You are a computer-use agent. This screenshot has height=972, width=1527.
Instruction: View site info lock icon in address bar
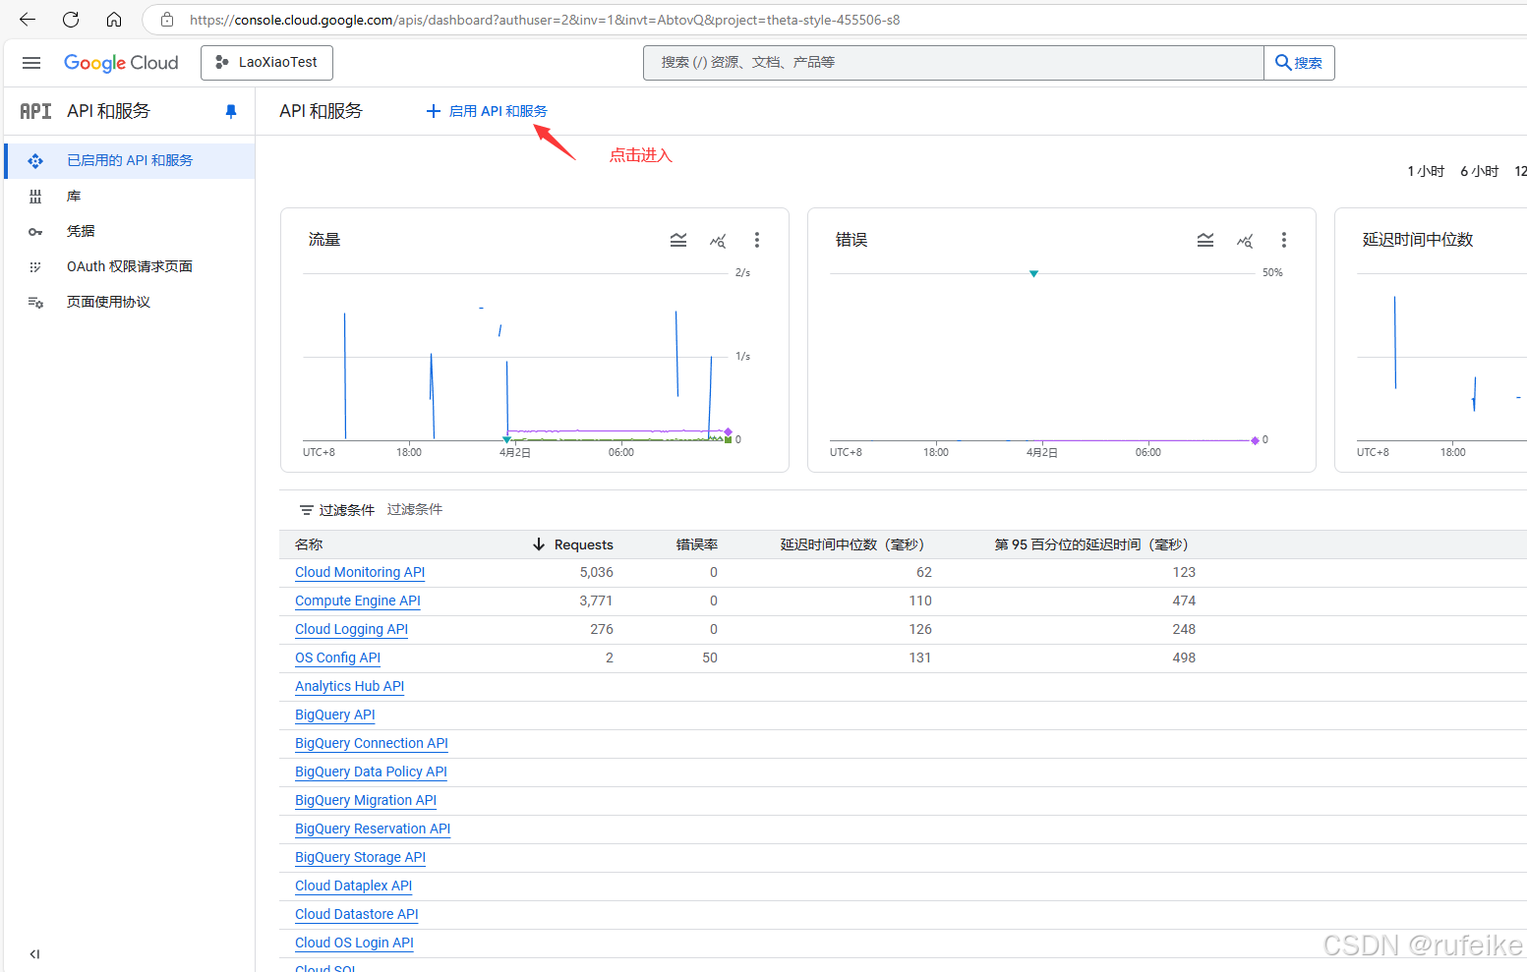tap(167, 20)
